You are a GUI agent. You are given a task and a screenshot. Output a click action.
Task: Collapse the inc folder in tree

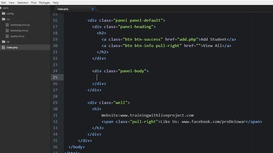[x=8, y=19]
